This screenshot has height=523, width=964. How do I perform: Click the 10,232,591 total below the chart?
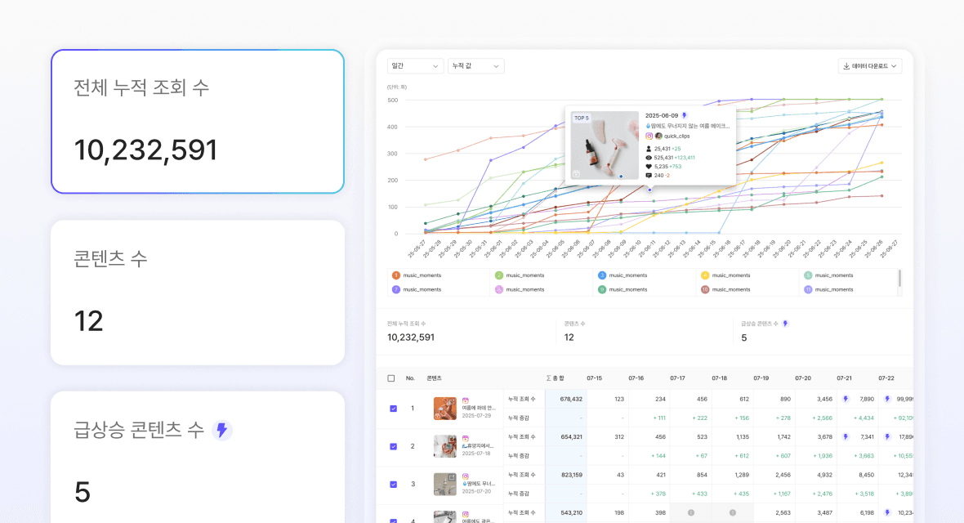[x=411, y=337]
